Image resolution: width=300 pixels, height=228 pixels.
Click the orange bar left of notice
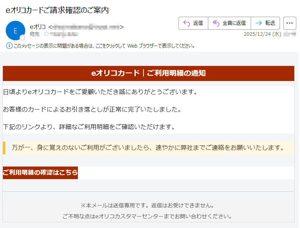pos(4,148)
